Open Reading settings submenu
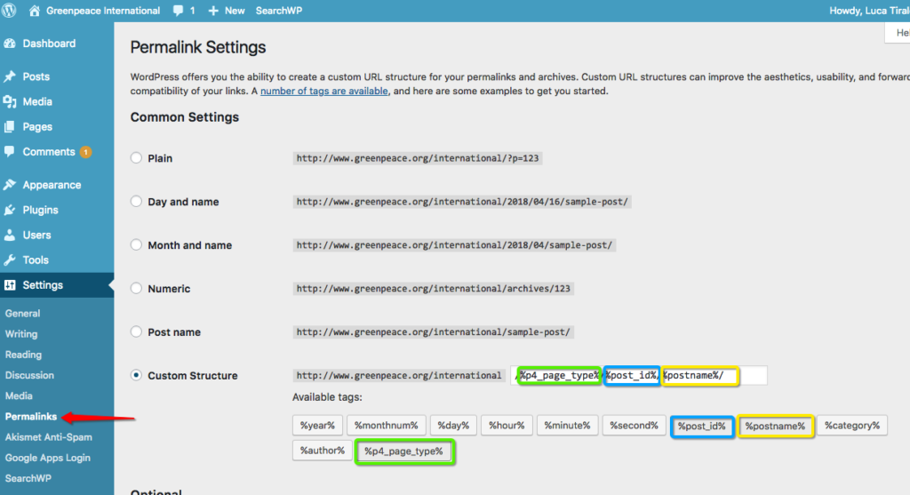Image resolution: width=910 pixels, height=495 pixels. (23, 355)
